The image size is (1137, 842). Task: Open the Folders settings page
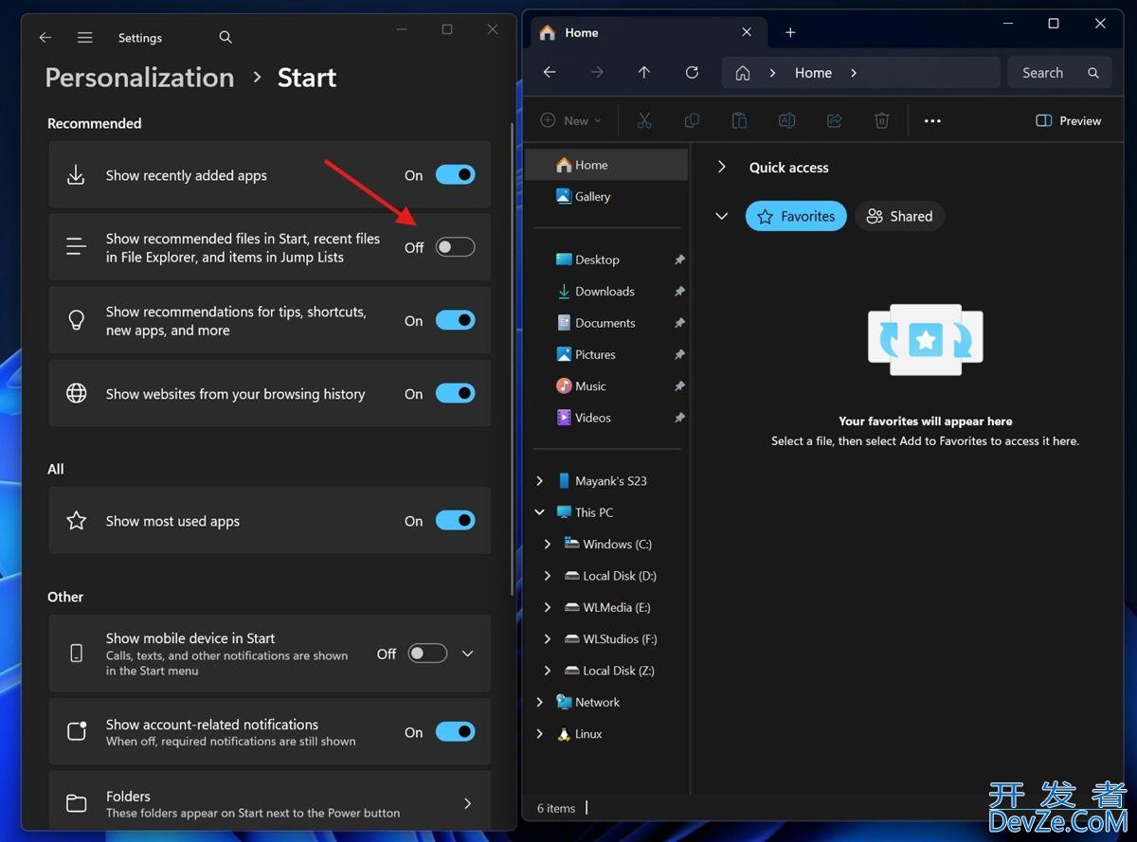click(269, 804)
